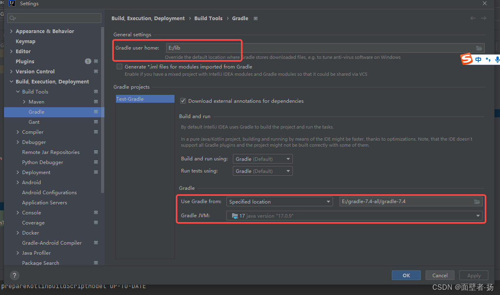Click project-level icon on Build Tools row
The width and height of the screenshot is (500, 295).
point(96,91)
